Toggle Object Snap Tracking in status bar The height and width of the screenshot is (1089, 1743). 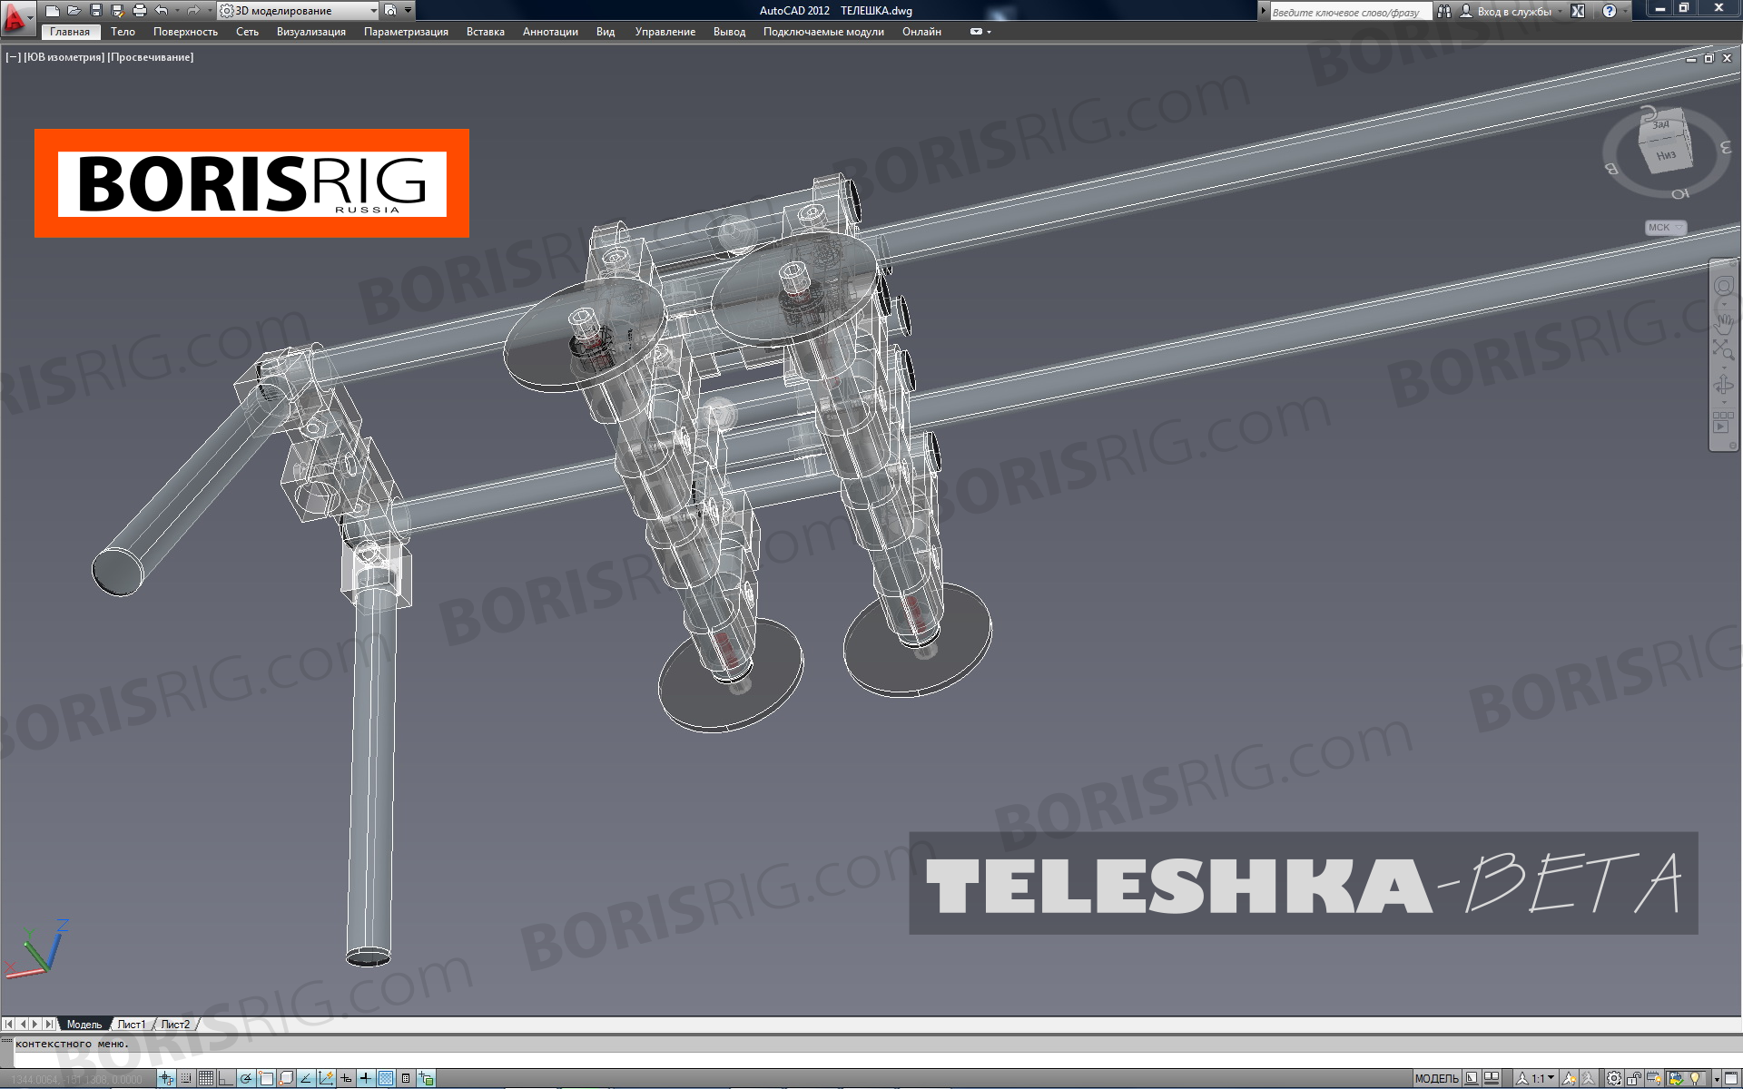coord(306,1078)
